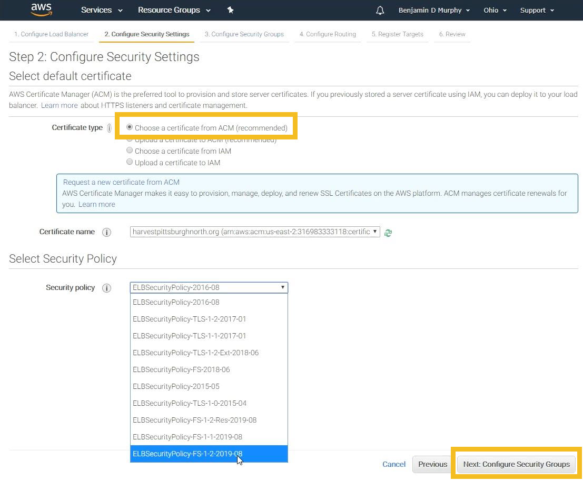This screenshot has width=583, height=481.
Task: Choose ELBSecurityPolicy-FS-1-1-2019-08 option
Action: click(209, 437)
